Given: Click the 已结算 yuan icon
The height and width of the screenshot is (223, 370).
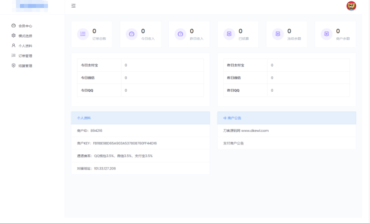Looking at the screenshot, I should [229, 34].
